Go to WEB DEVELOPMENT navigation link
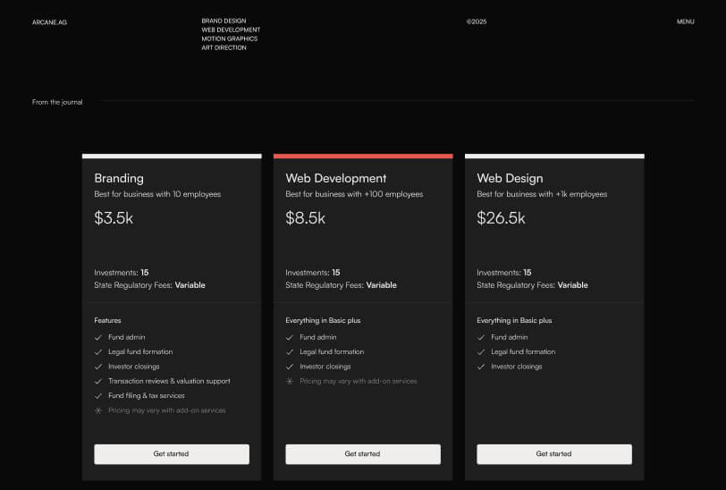This screenshot has height=490, width=726. (x=231, y=30)
